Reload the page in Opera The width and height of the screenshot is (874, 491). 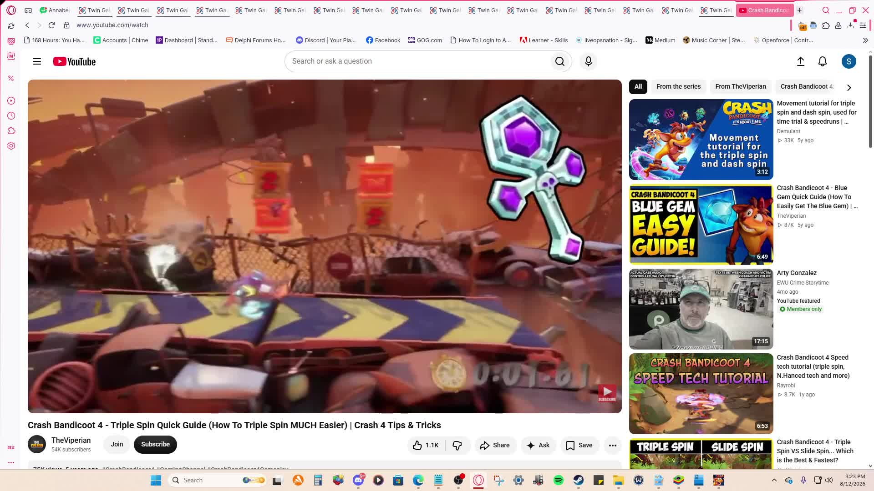click(x=51, y=25)
